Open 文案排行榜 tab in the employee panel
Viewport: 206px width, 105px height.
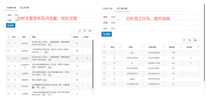107,9
